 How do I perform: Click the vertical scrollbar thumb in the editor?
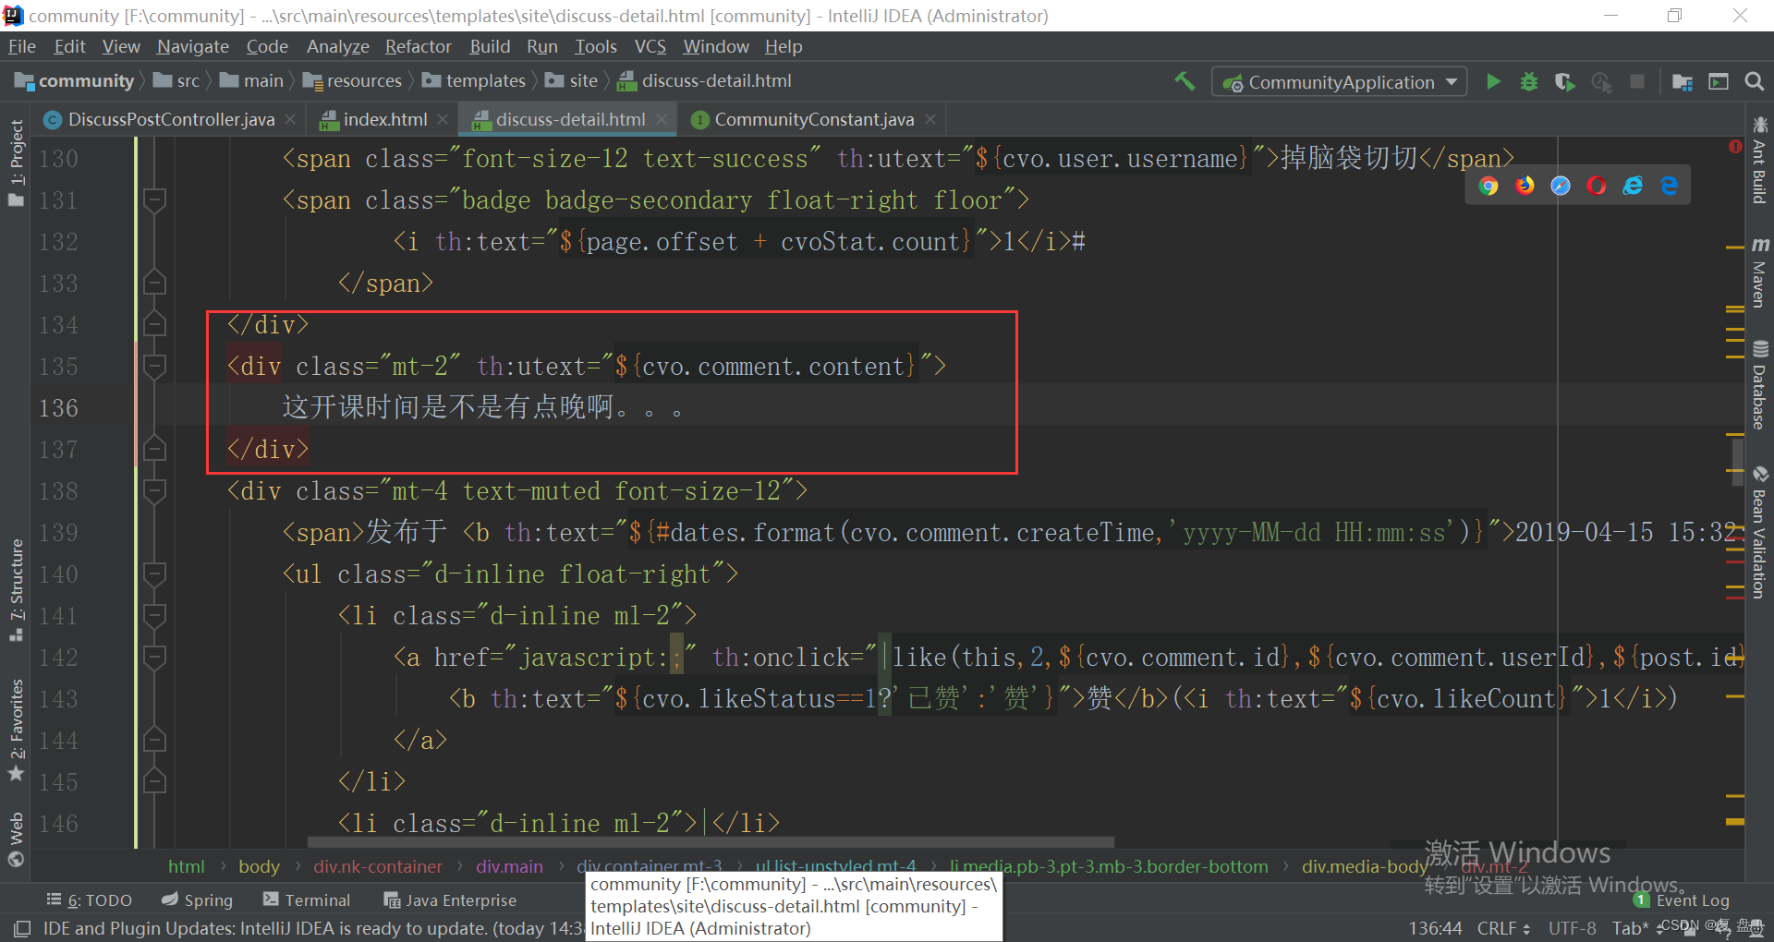click(1738, 461)
